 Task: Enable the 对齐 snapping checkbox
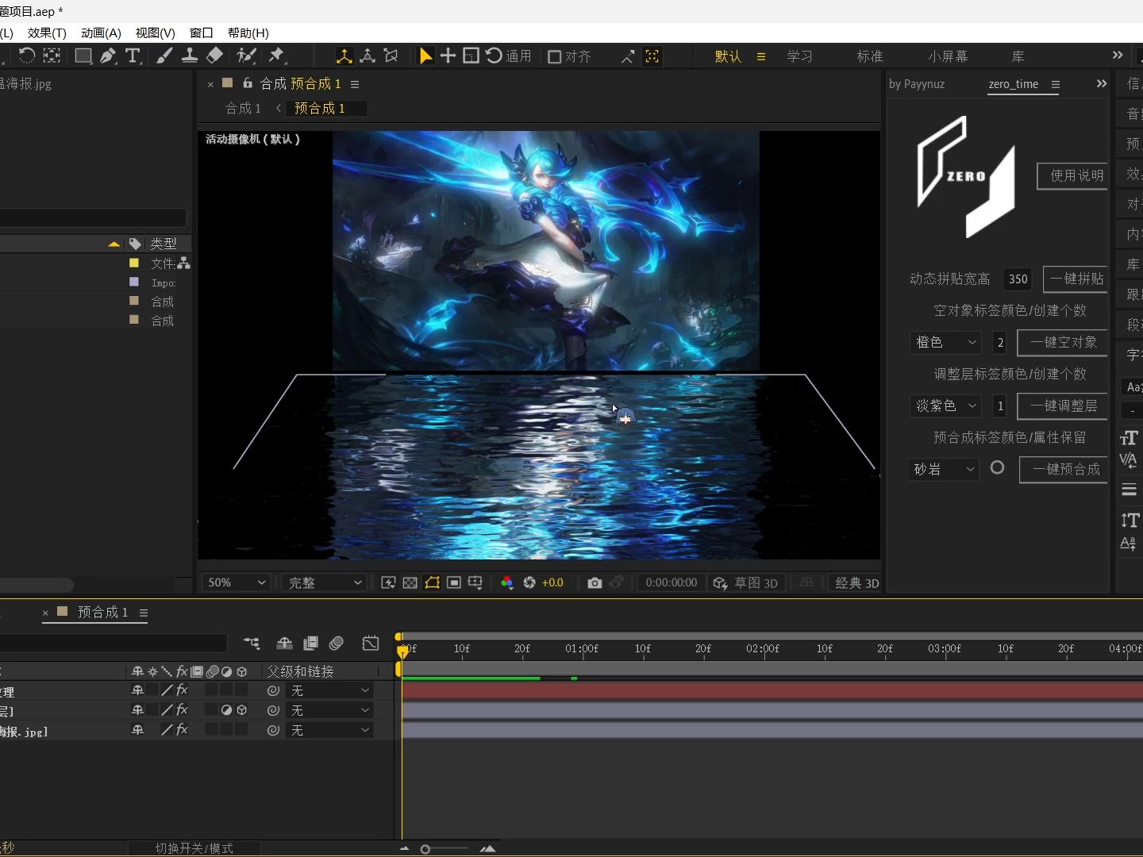click(x=555, y=56)
